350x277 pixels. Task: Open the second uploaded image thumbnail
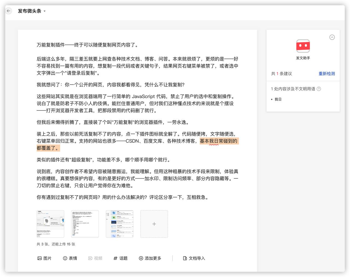click(85, 224)
